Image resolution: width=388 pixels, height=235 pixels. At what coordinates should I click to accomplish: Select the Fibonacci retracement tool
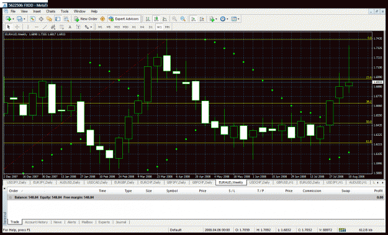(61, 27)
